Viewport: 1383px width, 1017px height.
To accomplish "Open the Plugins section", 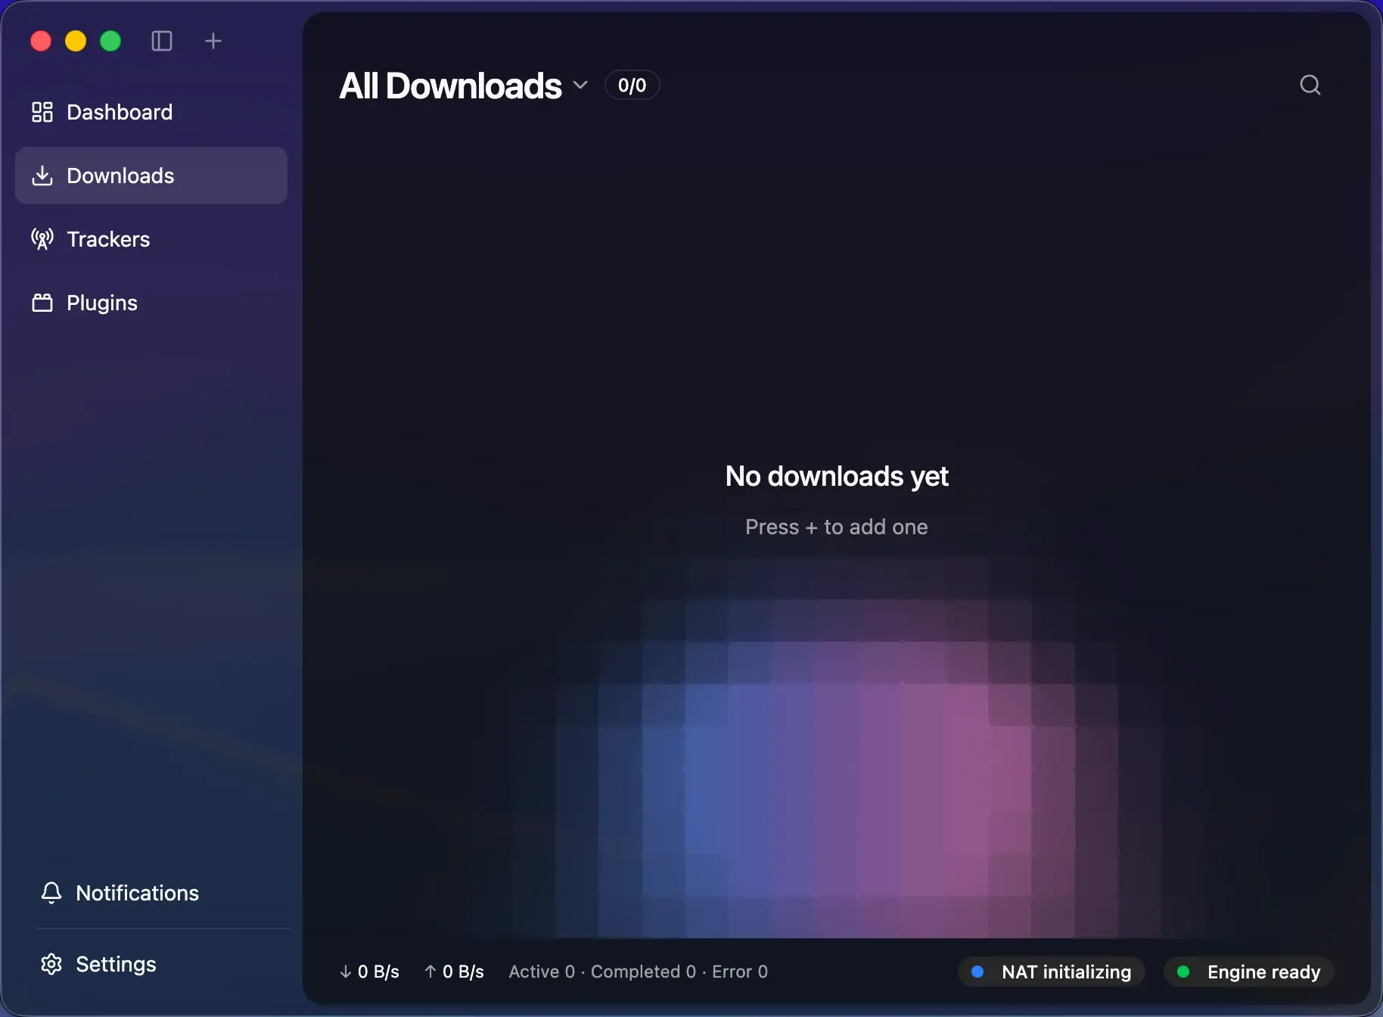I will 151,303.
